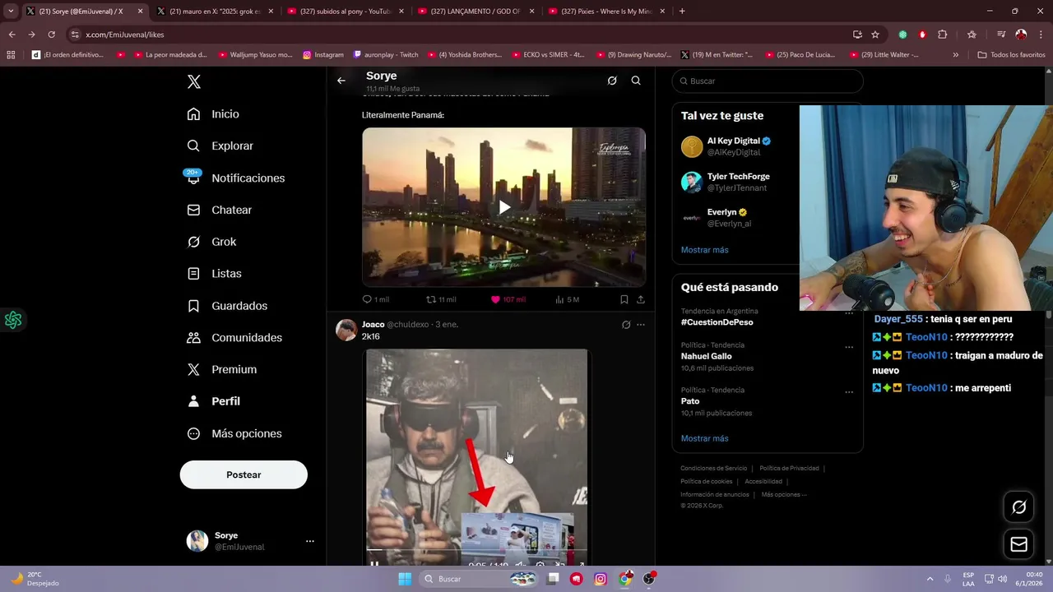Open a new browser tab

pos(682,12)
